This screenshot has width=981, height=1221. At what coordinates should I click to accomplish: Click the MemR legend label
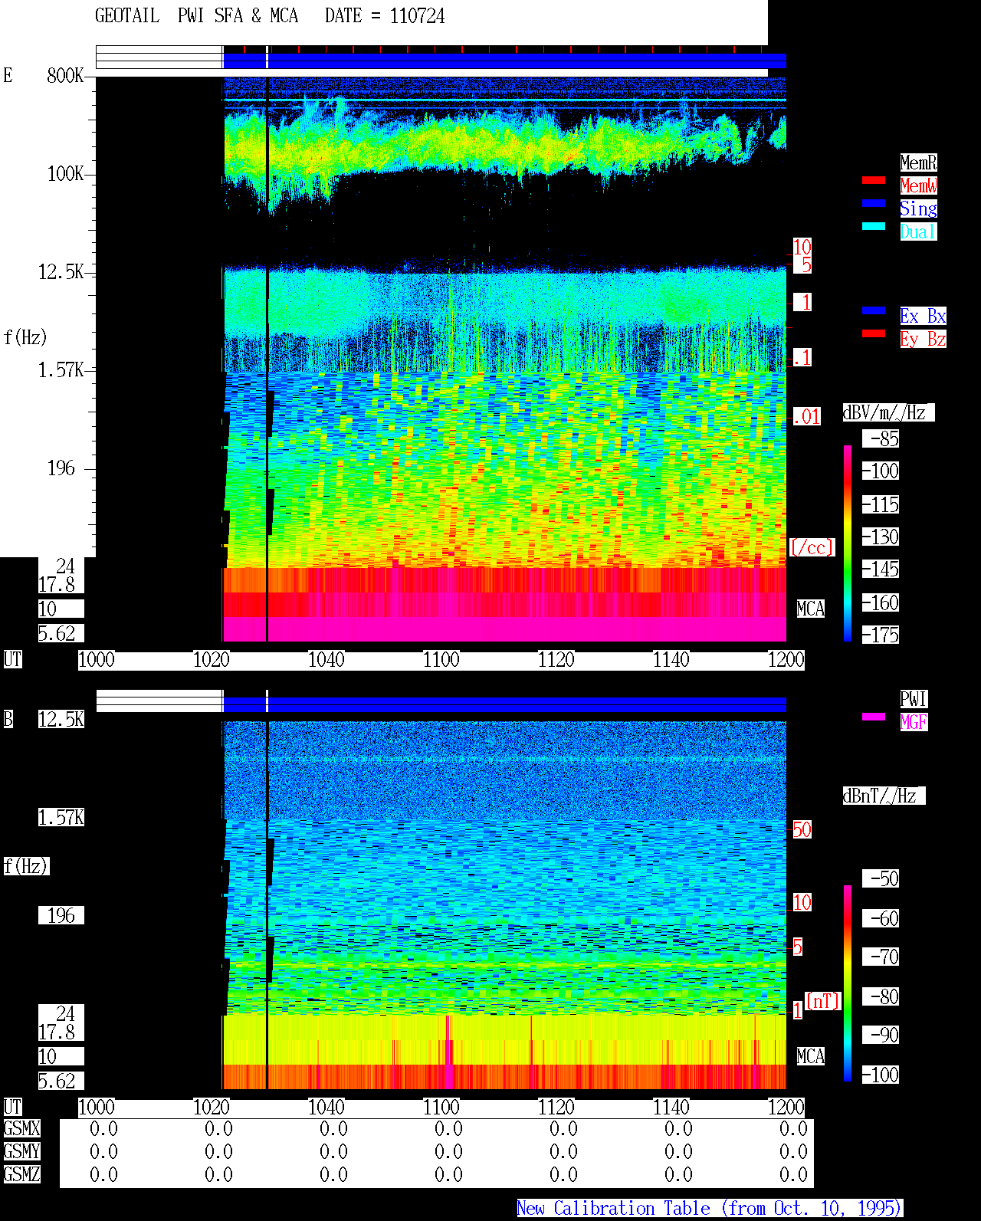pyautogui.click(x=918, y=162)
